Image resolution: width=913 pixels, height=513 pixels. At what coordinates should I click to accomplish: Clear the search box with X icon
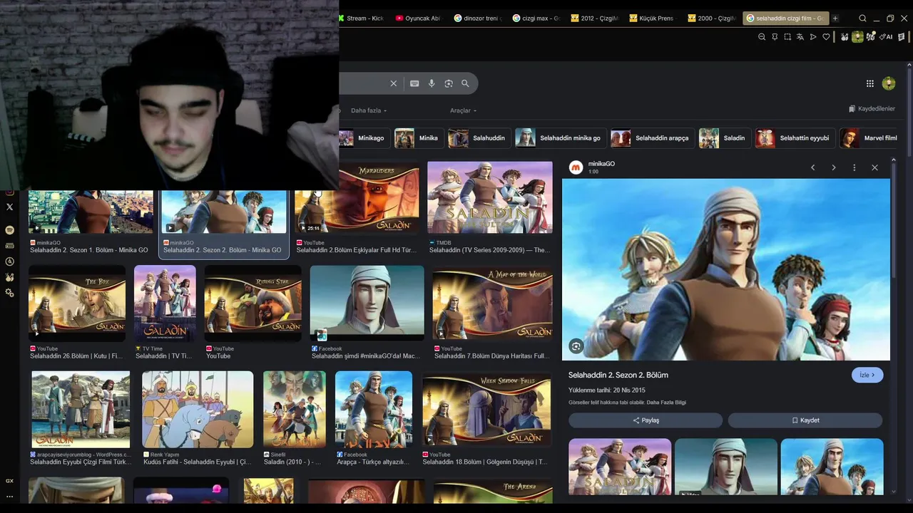[x=393, y=83]
